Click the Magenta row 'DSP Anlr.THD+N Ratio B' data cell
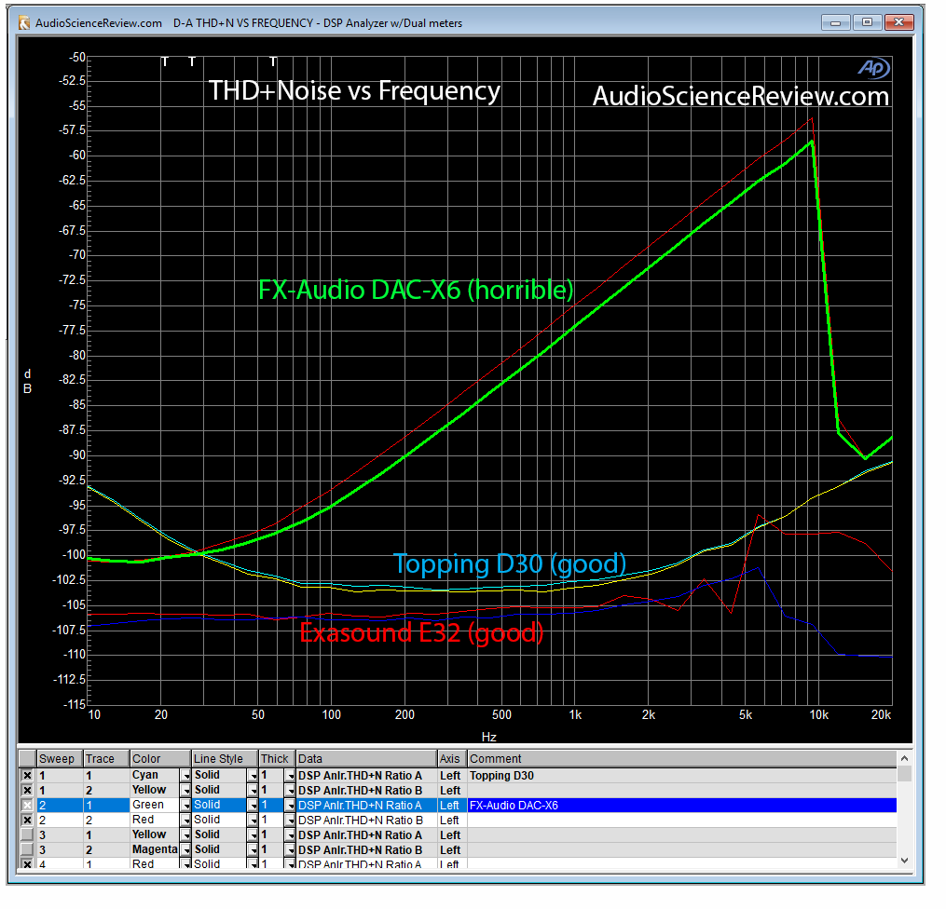This screenshot has height=909, width=946. tap(366, 850)
